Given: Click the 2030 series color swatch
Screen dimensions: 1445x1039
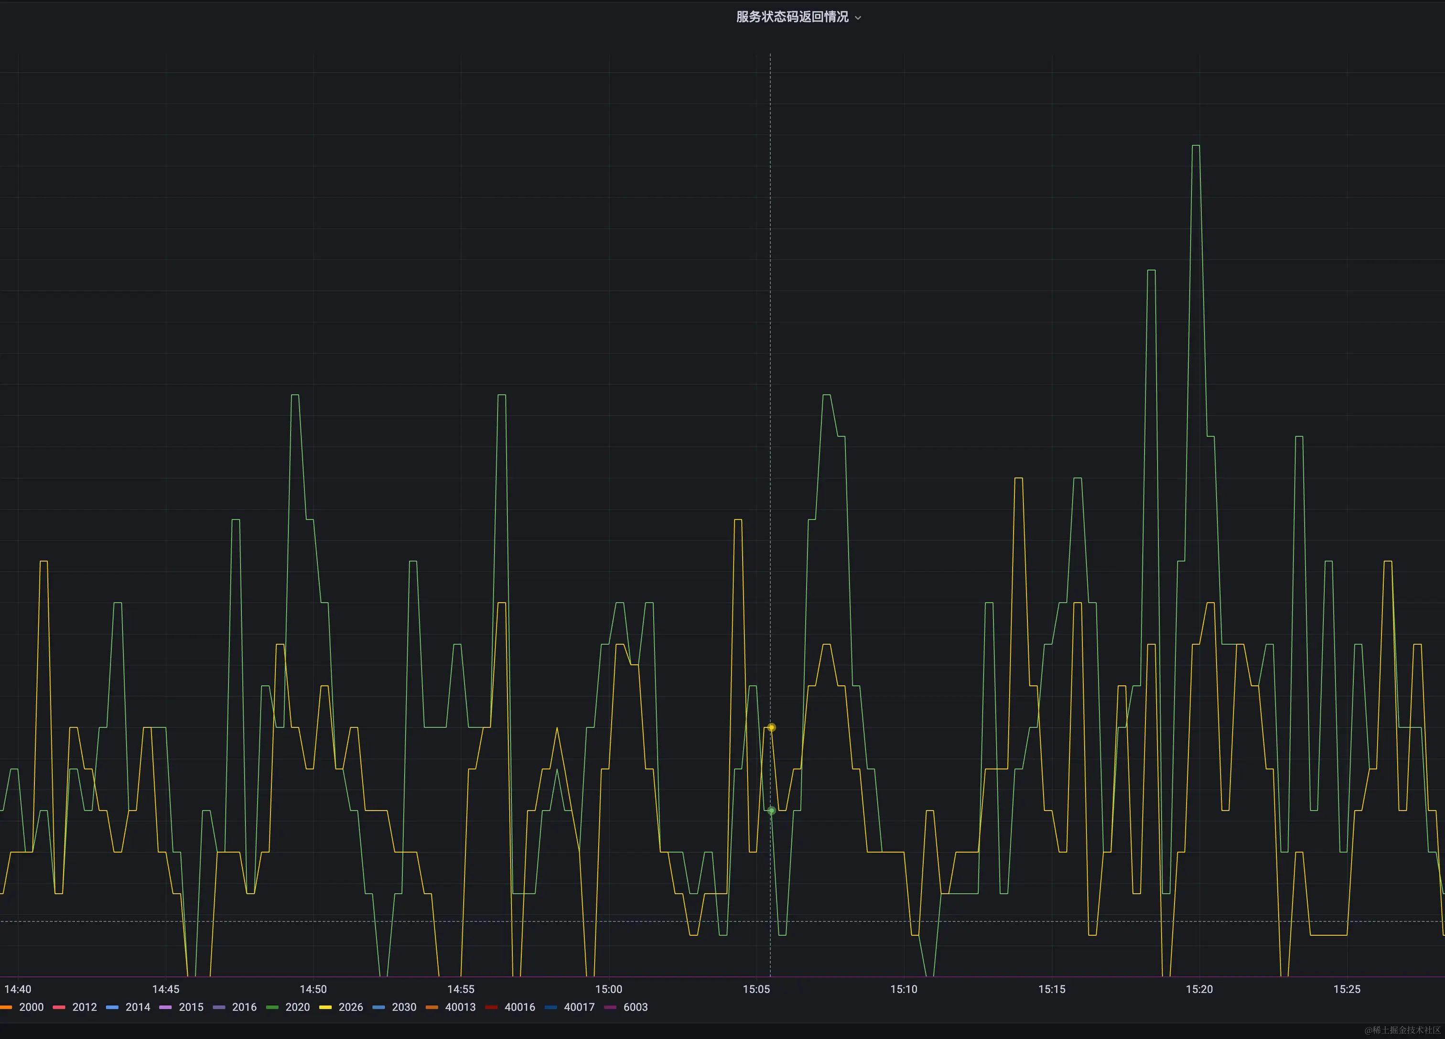Looking at the screenshot, I should click(x=378, y=1007).
